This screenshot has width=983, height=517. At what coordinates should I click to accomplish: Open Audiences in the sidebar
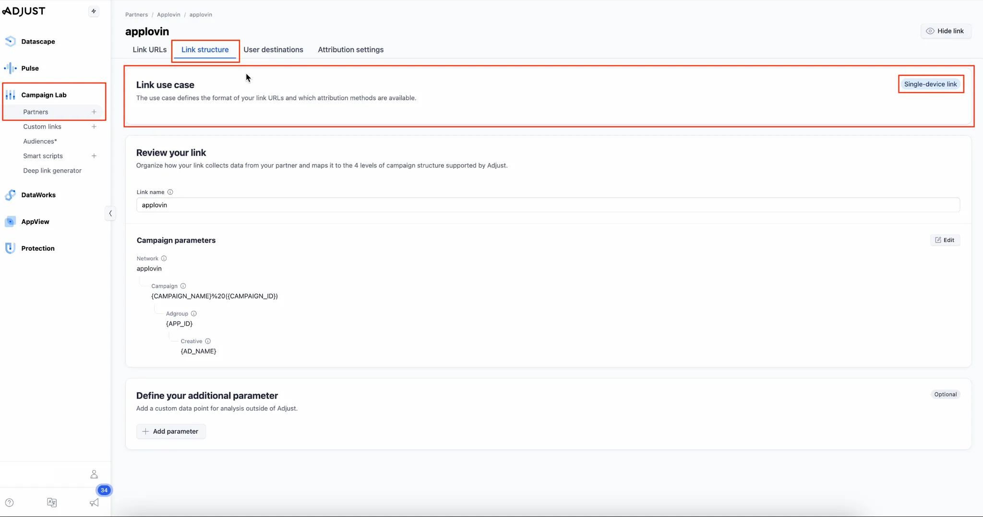point(40,141)
